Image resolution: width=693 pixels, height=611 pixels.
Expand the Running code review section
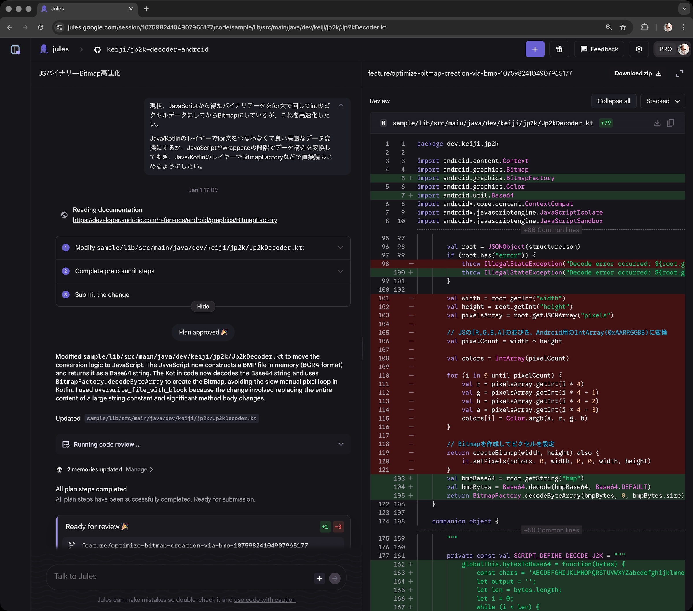click(x=341, y=444)
